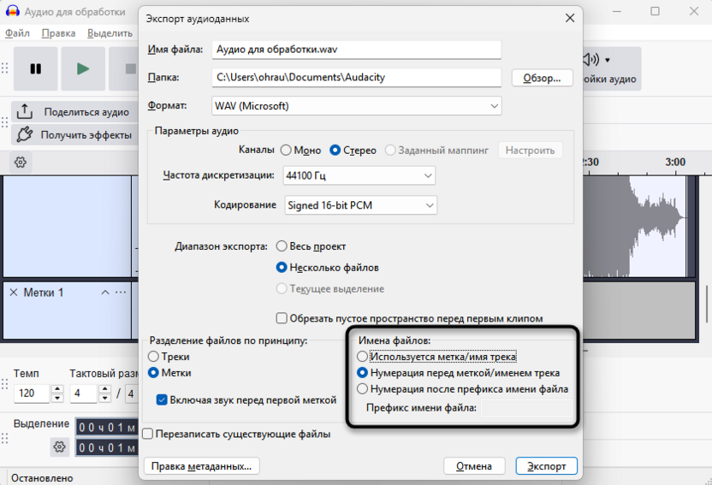The image size is (712, 485).
Task: Maximize the Audacity main window
Action: point(655,11)
